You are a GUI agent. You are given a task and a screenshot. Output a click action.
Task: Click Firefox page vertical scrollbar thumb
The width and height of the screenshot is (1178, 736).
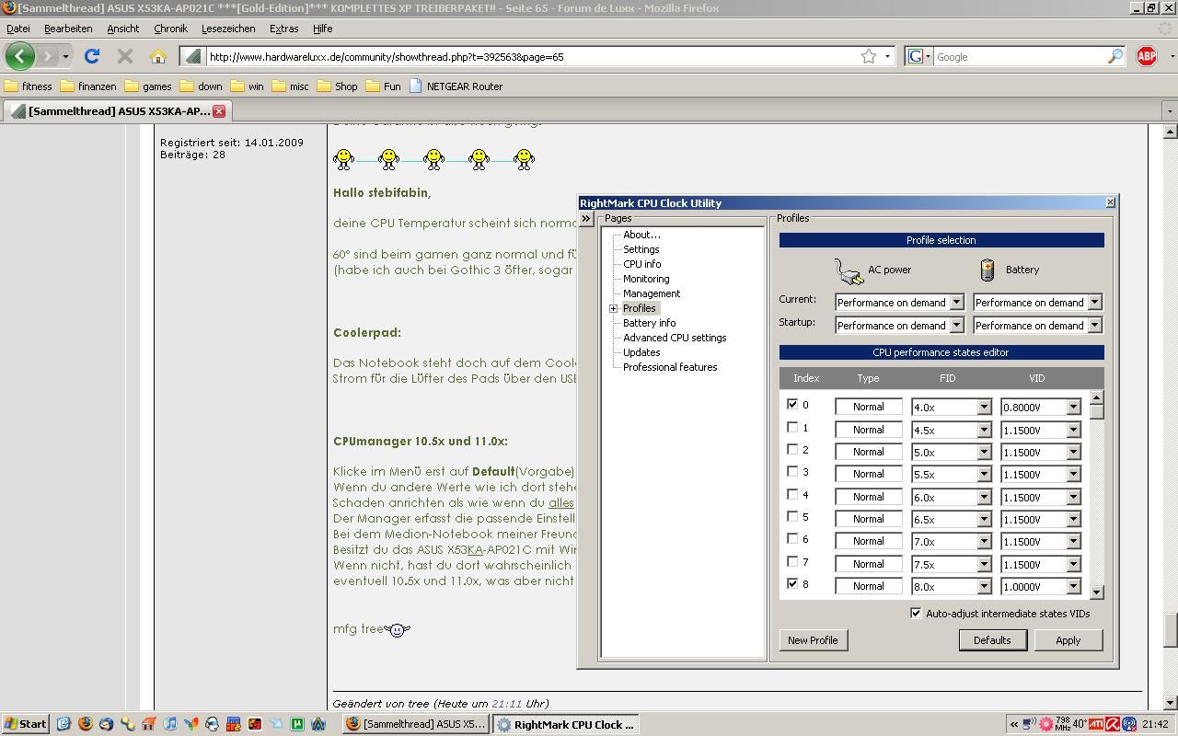coord(1171,630)
